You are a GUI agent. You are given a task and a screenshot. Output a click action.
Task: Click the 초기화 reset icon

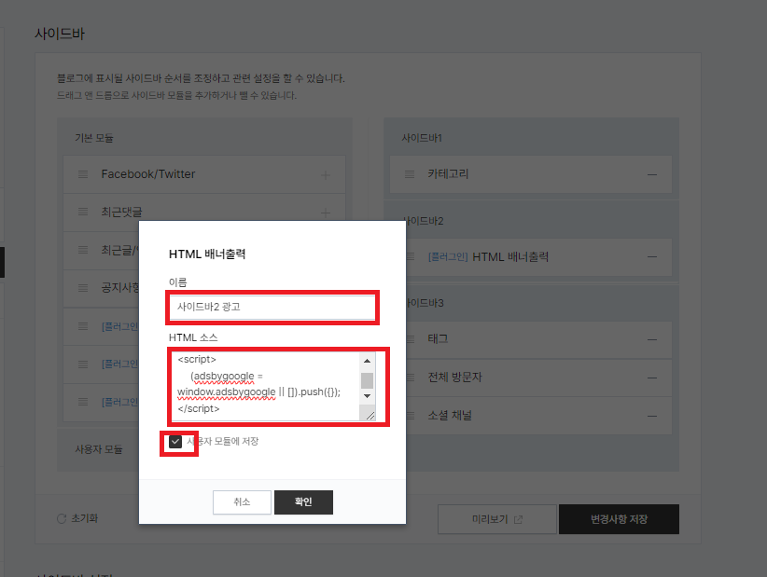62,518
